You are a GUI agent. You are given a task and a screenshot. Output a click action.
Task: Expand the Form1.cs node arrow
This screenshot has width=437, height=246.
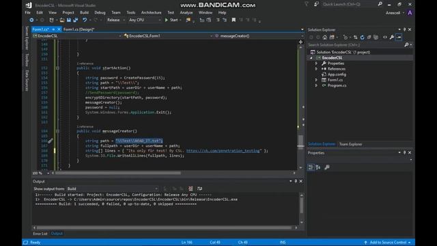[316, 80]
